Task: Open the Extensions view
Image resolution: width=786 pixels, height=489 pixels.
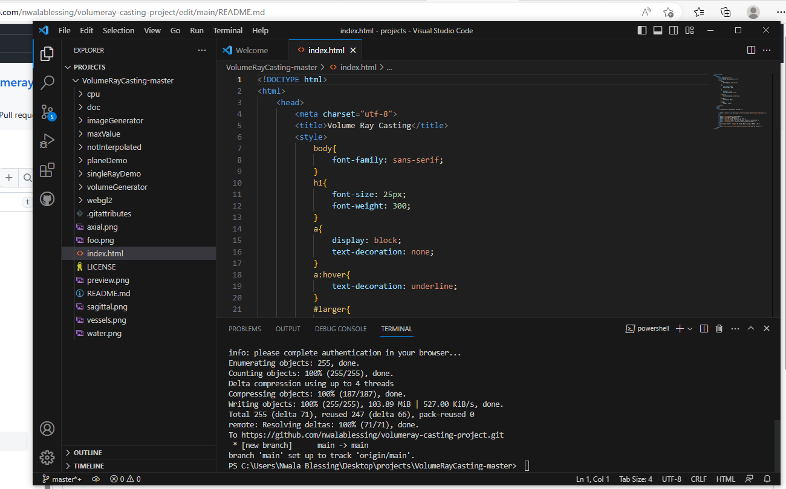Action: (47, 170)
